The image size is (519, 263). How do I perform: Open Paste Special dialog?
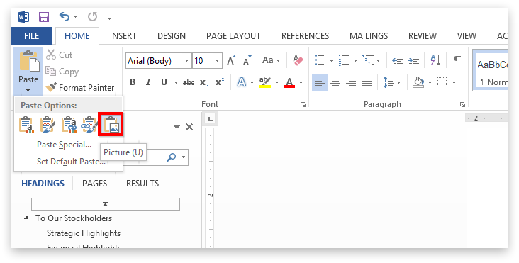(x=65, y=145)
